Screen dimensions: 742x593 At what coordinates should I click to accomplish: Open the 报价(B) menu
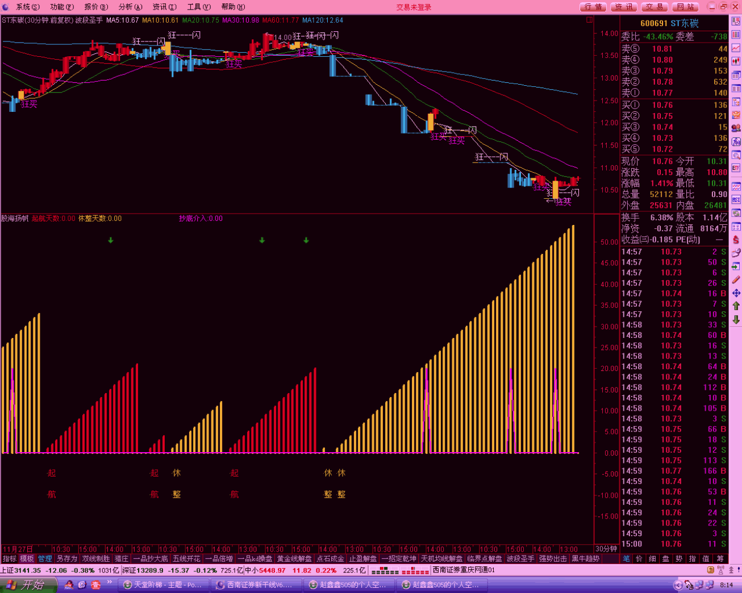(x=95, y=7)
